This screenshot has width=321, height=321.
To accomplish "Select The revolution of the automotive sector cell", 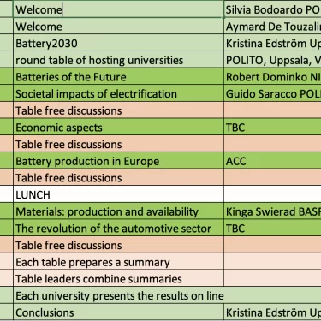I will click(x=118, y=229).
